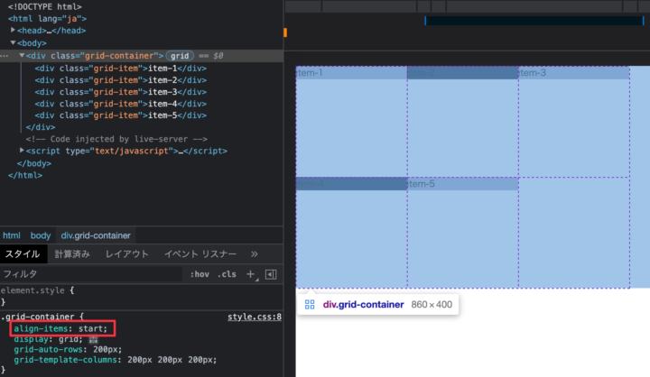Screen dimensions: 650x377
Task: Click the closing </html> tag row
Action: coord(25,175)
